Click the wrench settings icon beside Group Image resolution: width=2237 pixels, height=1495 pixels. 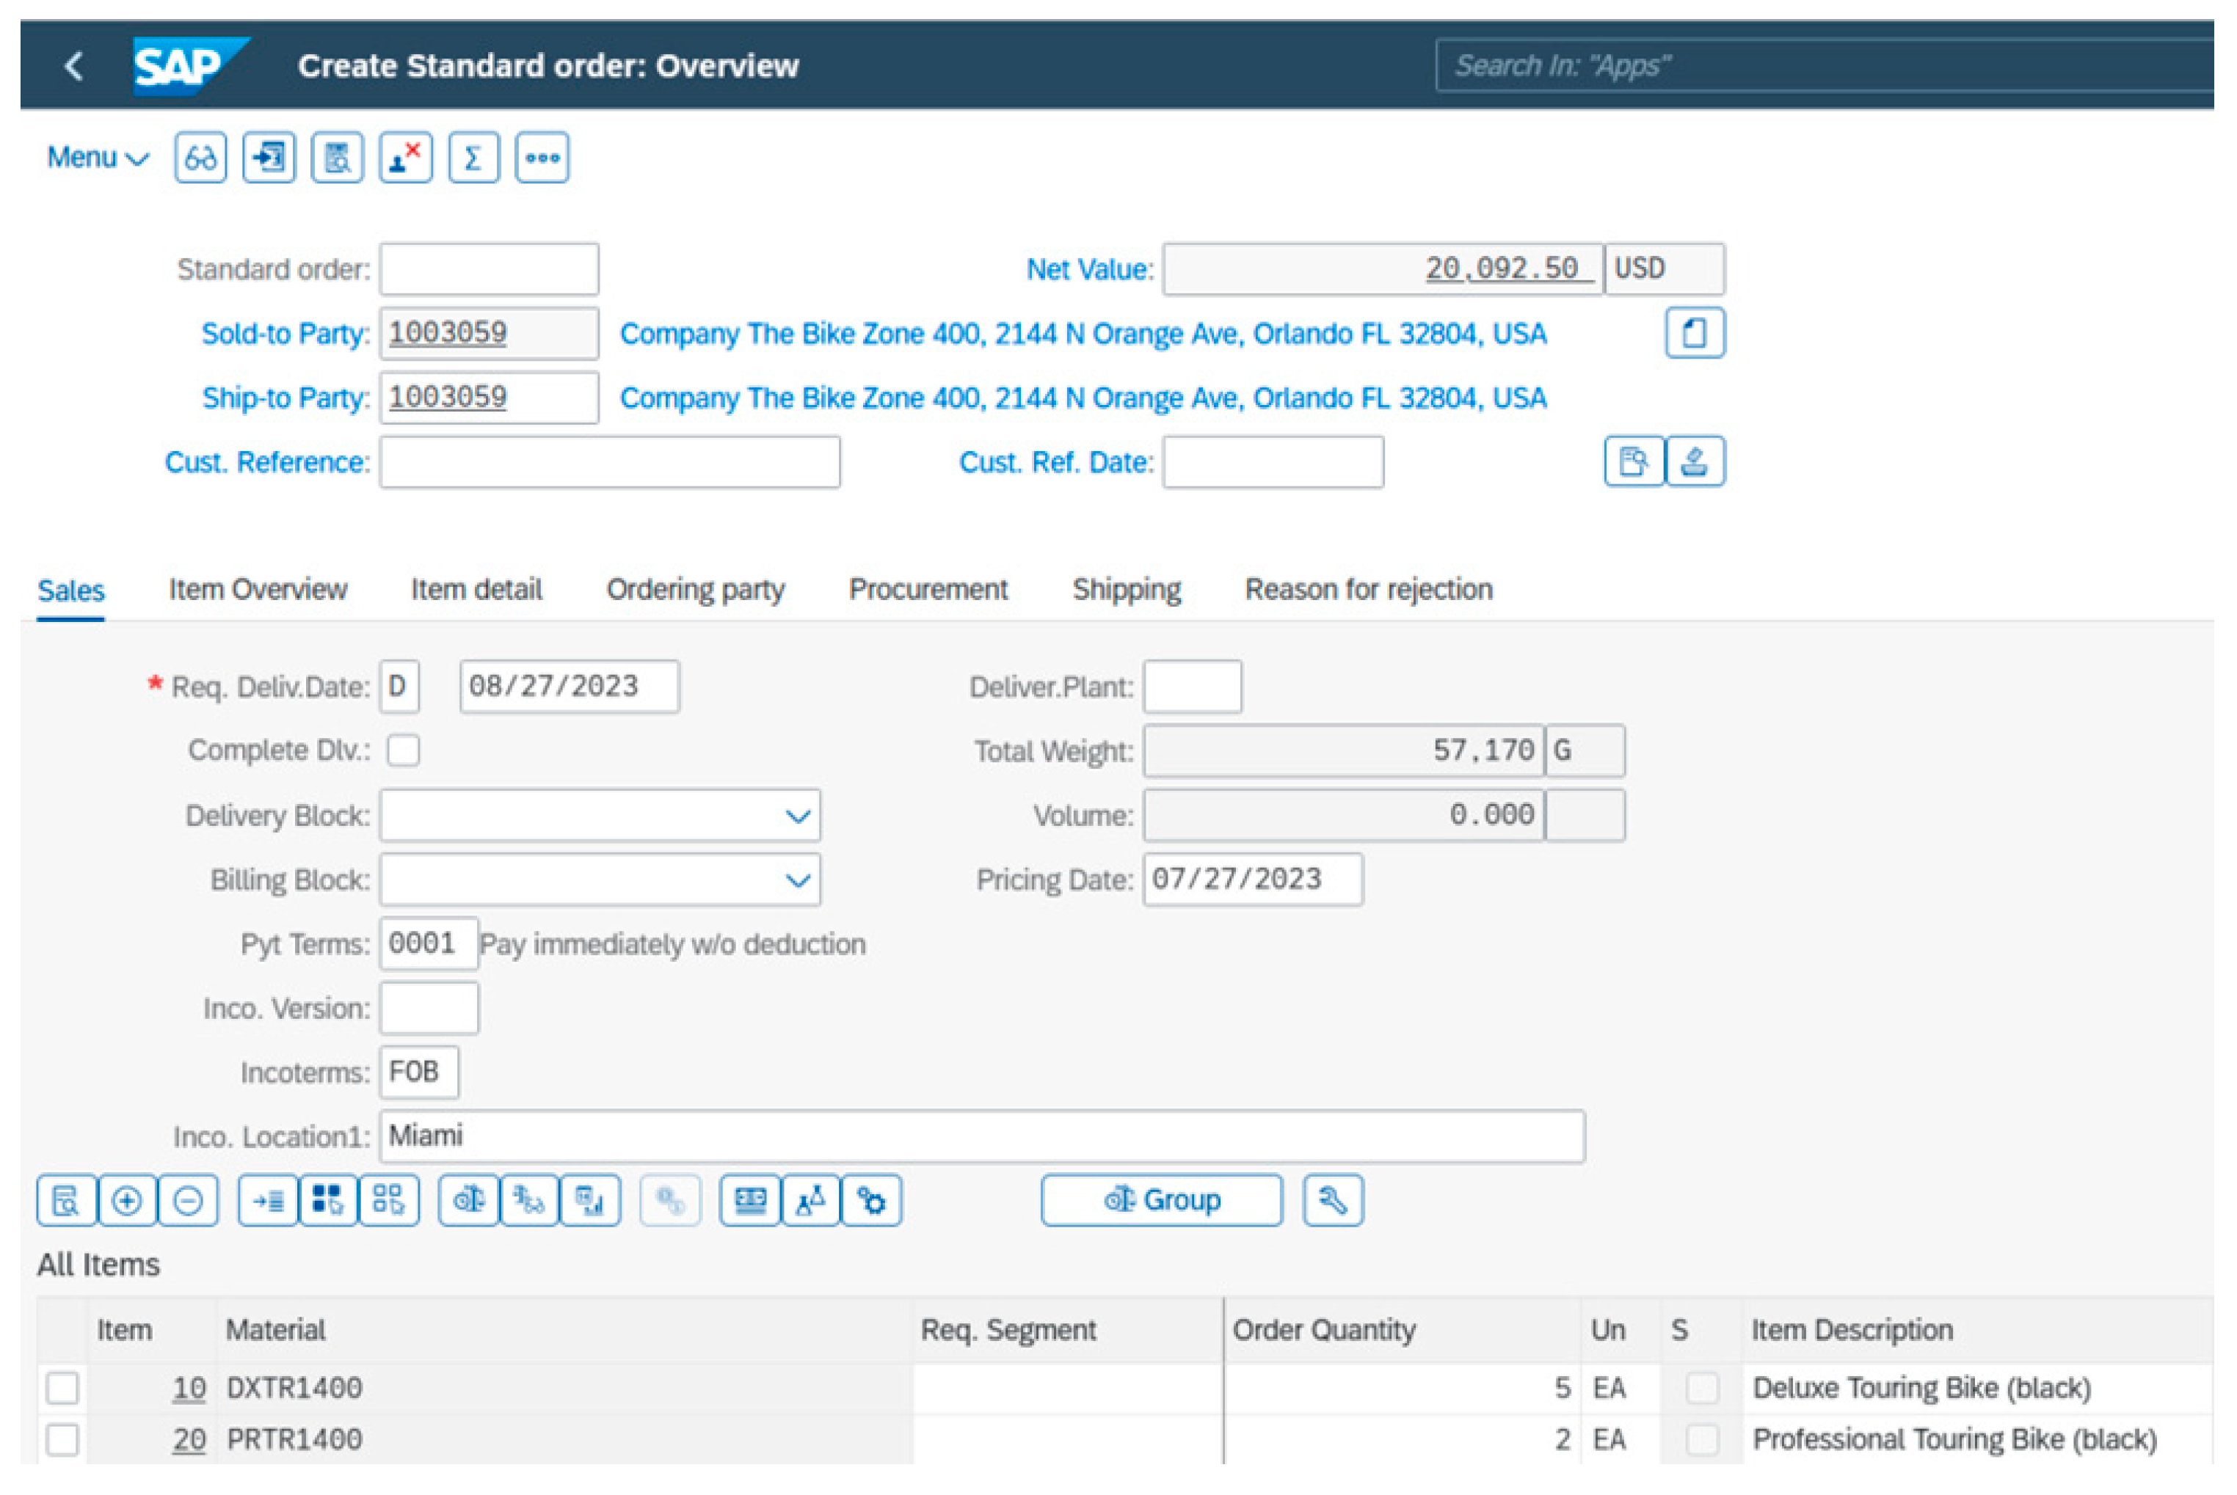(1333, 1200)
